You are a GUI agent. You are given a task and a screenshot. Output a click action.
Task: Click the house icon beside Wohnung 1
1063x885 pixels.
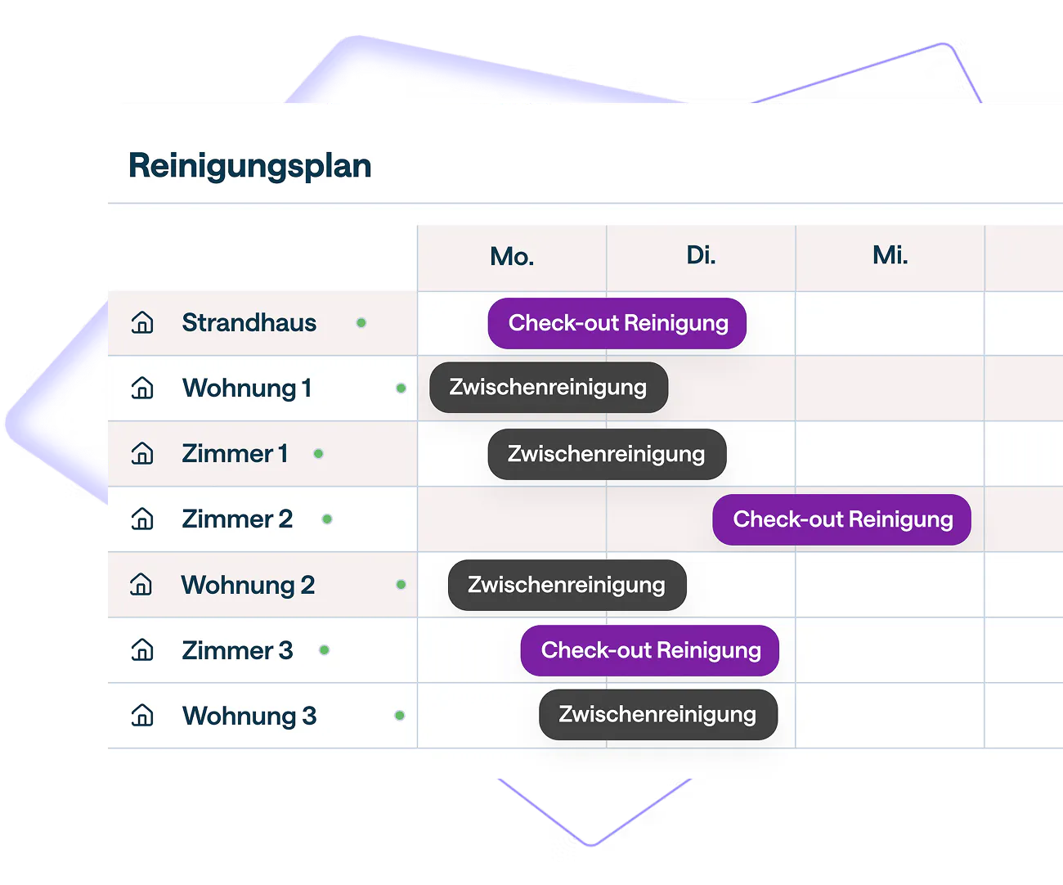tap(142, 388)
